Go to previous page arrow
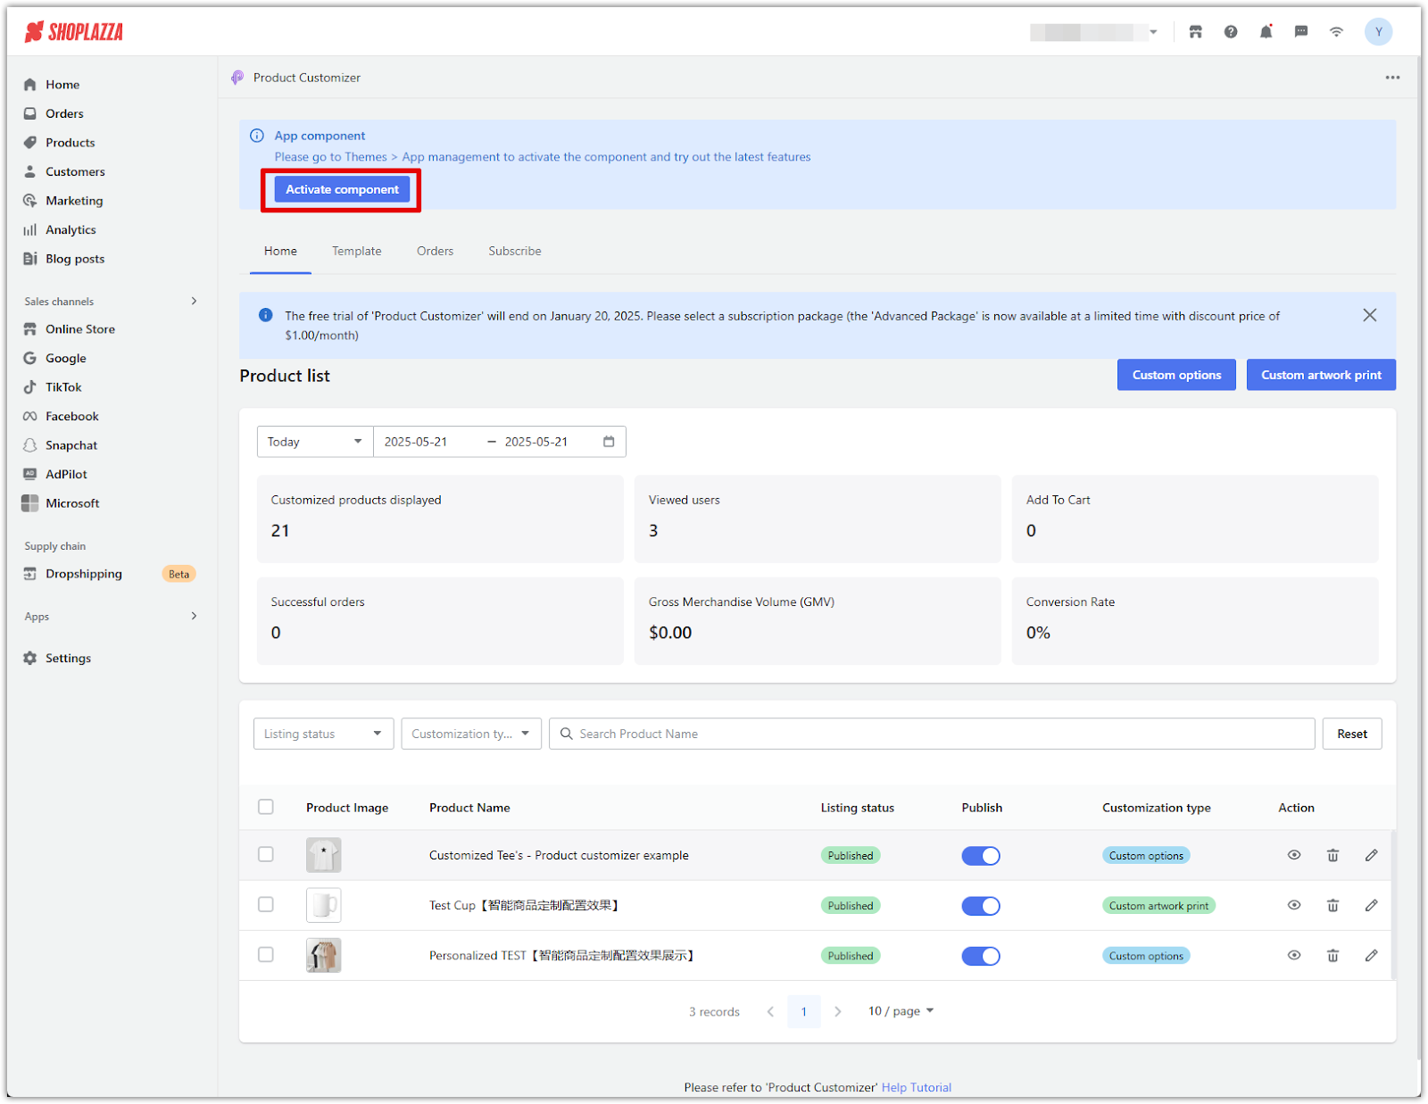Image resolution: width=1428 pixels, height=1104 pixels. pyautogui.click(x=771, y=1011)
